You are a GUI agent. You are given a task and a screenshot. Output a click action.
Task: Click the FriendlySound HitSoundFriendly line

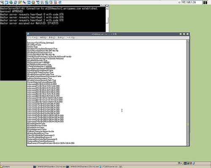(49, 56)
